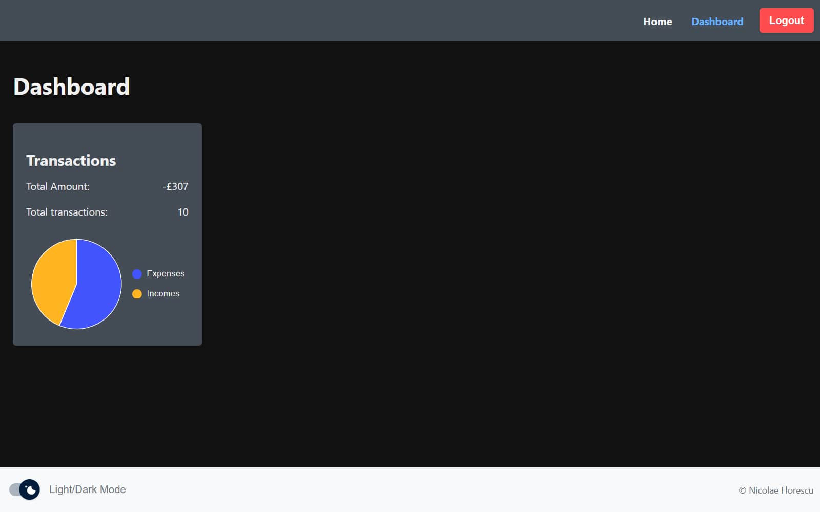Click the Total transactions label
820x512 pixels.
tap(67, 212)
